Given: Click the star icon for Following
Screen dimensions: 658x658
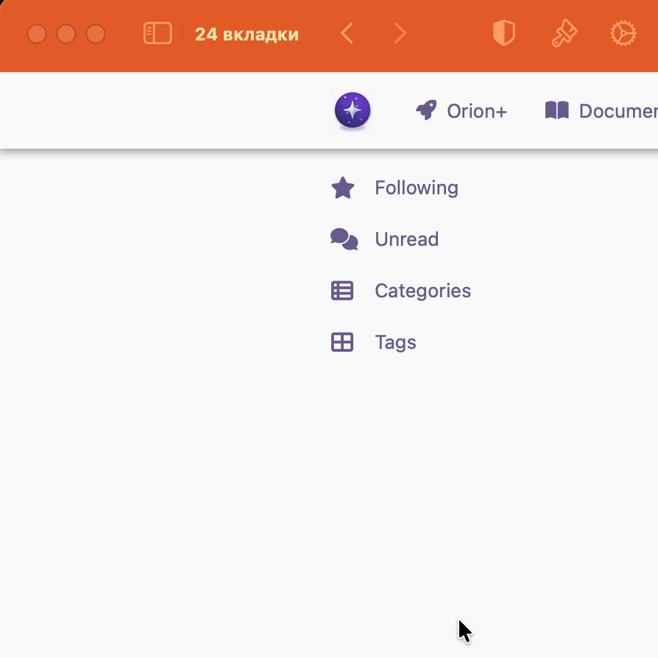Looking at the screenshot, I should (343, 188).
